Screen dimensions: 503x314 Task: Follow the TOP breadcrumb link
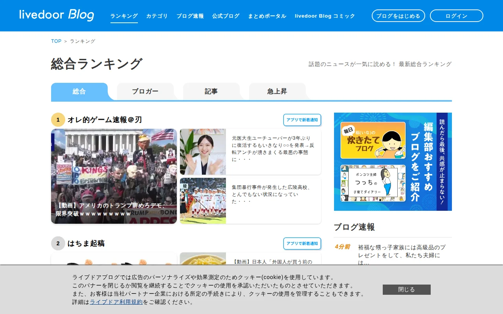56,41
